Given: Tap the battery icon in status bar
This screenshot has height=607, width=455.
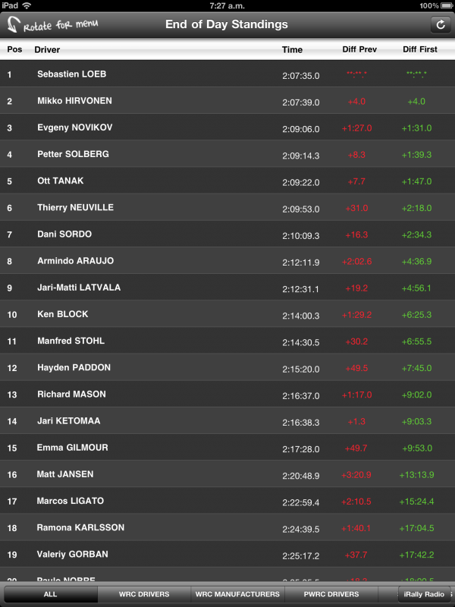Looking at the screenshot, I should click(446, 5).
